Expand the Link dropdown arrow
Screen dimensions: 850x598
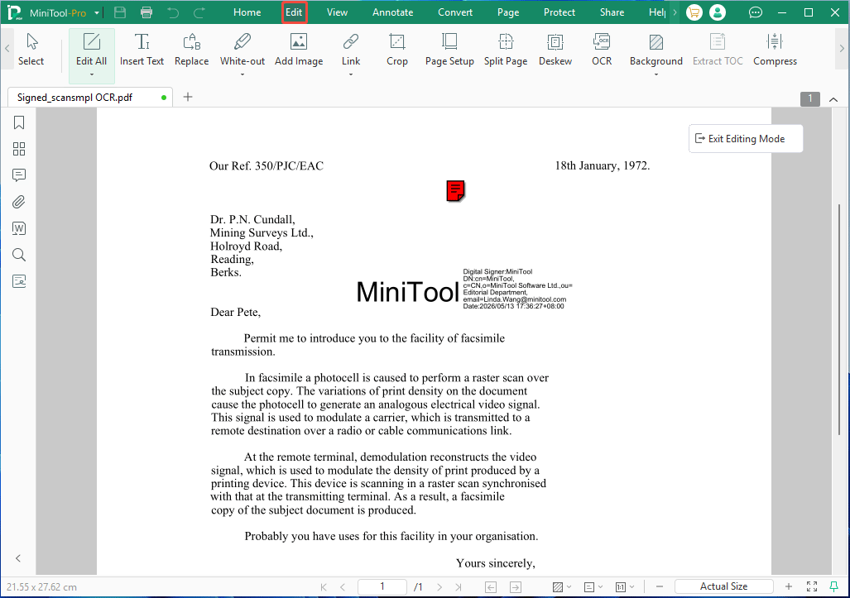click(351, 74)
